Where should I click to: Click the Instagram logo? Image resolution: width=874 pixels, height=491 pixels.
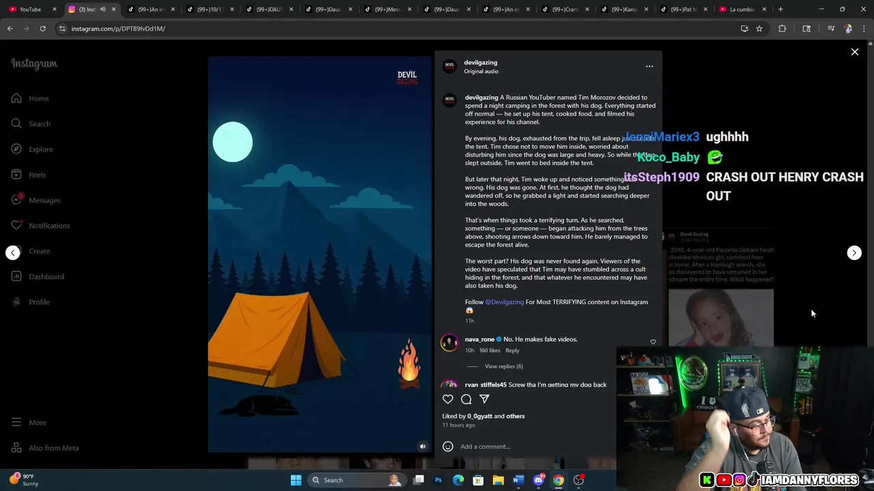coord(34,64)
